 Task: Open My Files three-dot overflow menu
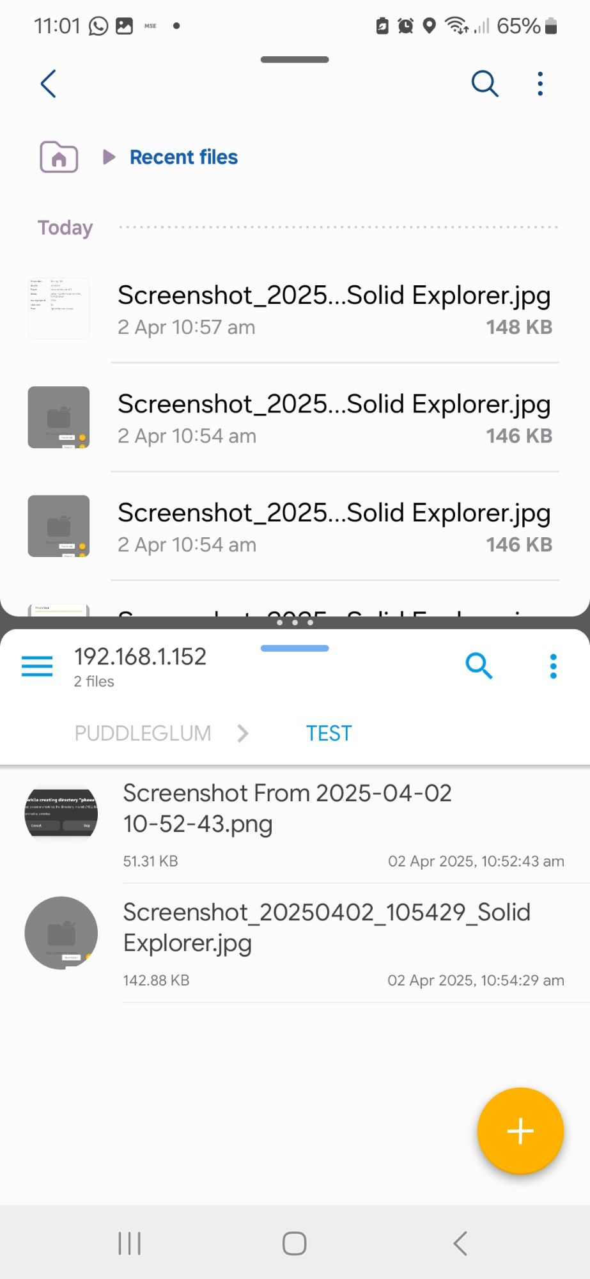540,84
